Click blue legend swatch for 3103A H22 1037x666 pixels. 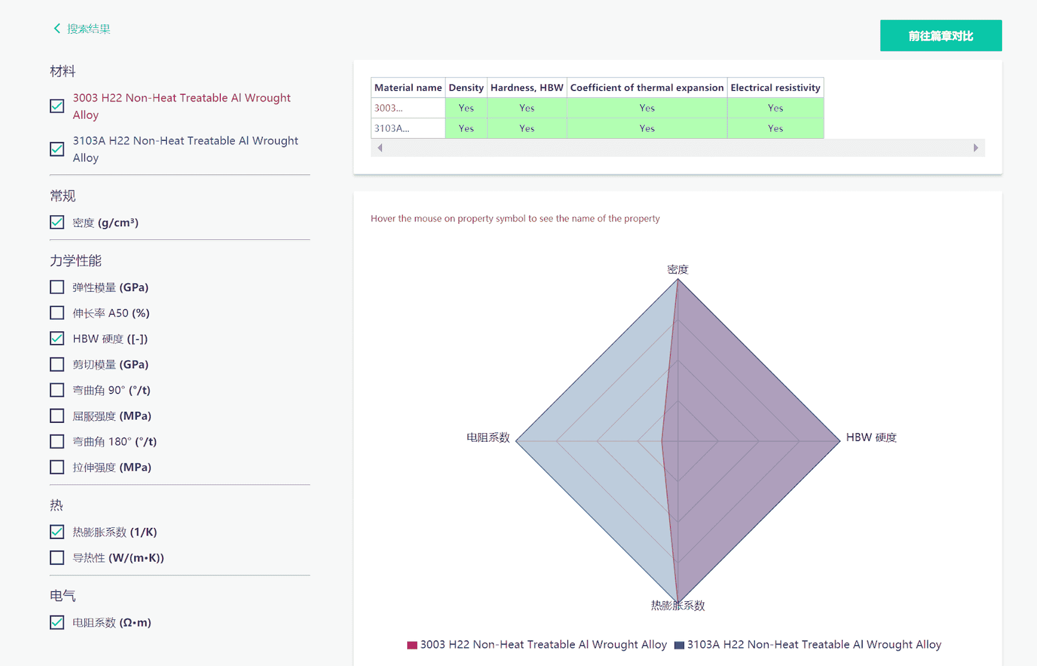click(679, 645)
